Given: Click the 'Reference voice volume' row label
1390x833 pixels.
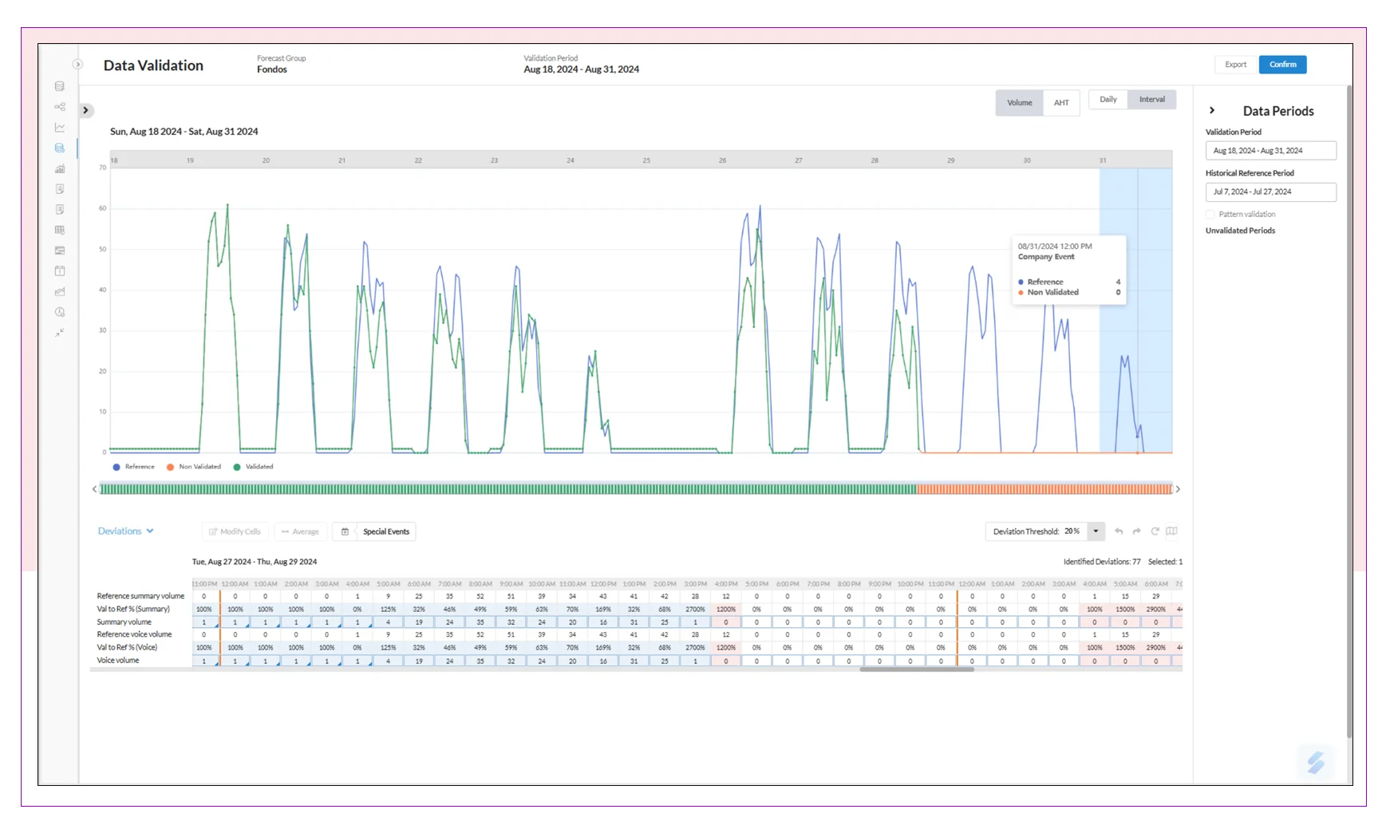Looking at the screenshot, I should click(x=134, y=635).
